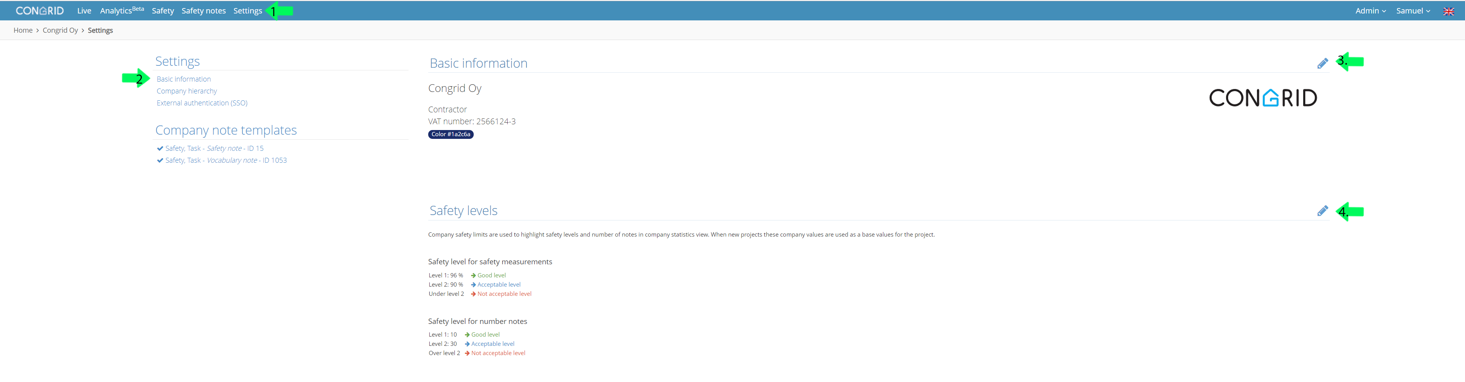The width and height of the screenshot is (1465, 382).
Task: Click Over level 2 text
Action: click(x=444, y=353)
